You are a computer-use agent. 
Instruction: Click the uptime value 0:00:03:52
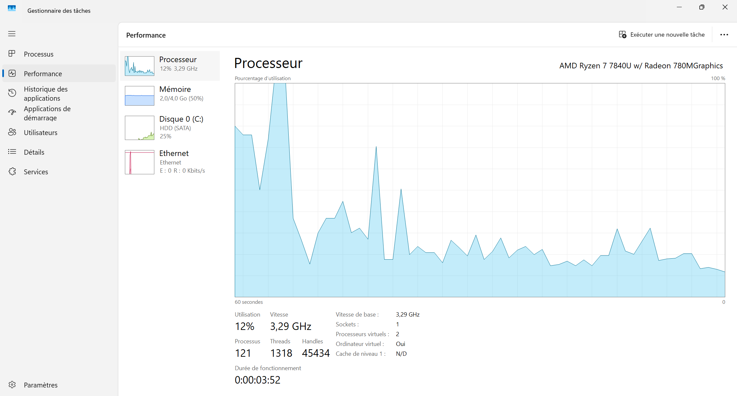258,380
